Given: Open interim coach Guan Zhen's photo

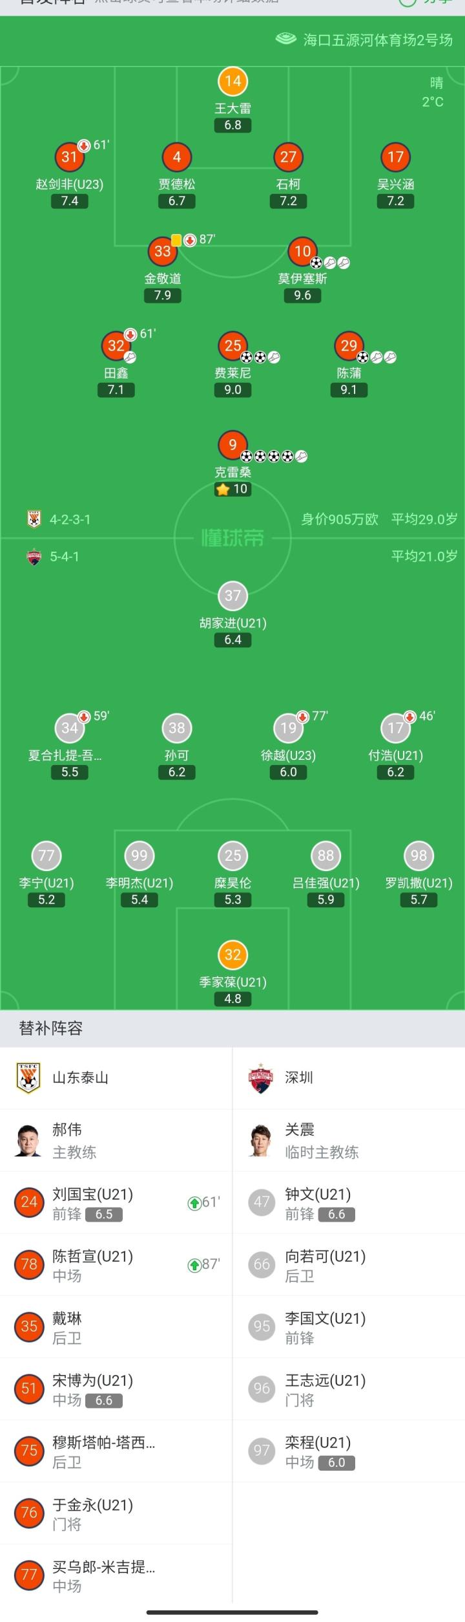Looking at the screenshot, I should click(261, 1140).
